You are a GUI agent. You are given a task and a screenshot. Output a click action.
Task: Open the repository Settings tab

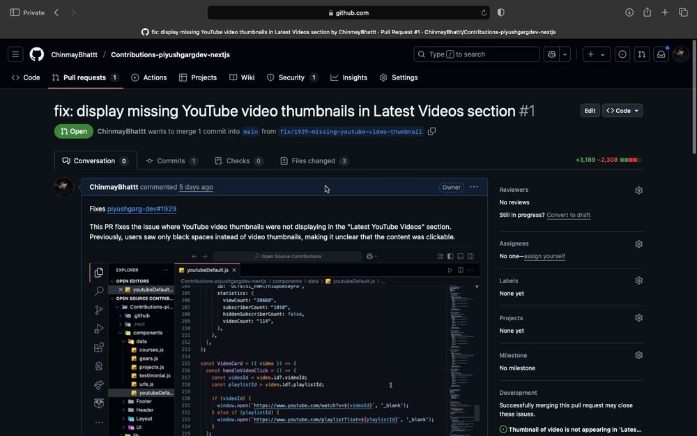point(399,77)
